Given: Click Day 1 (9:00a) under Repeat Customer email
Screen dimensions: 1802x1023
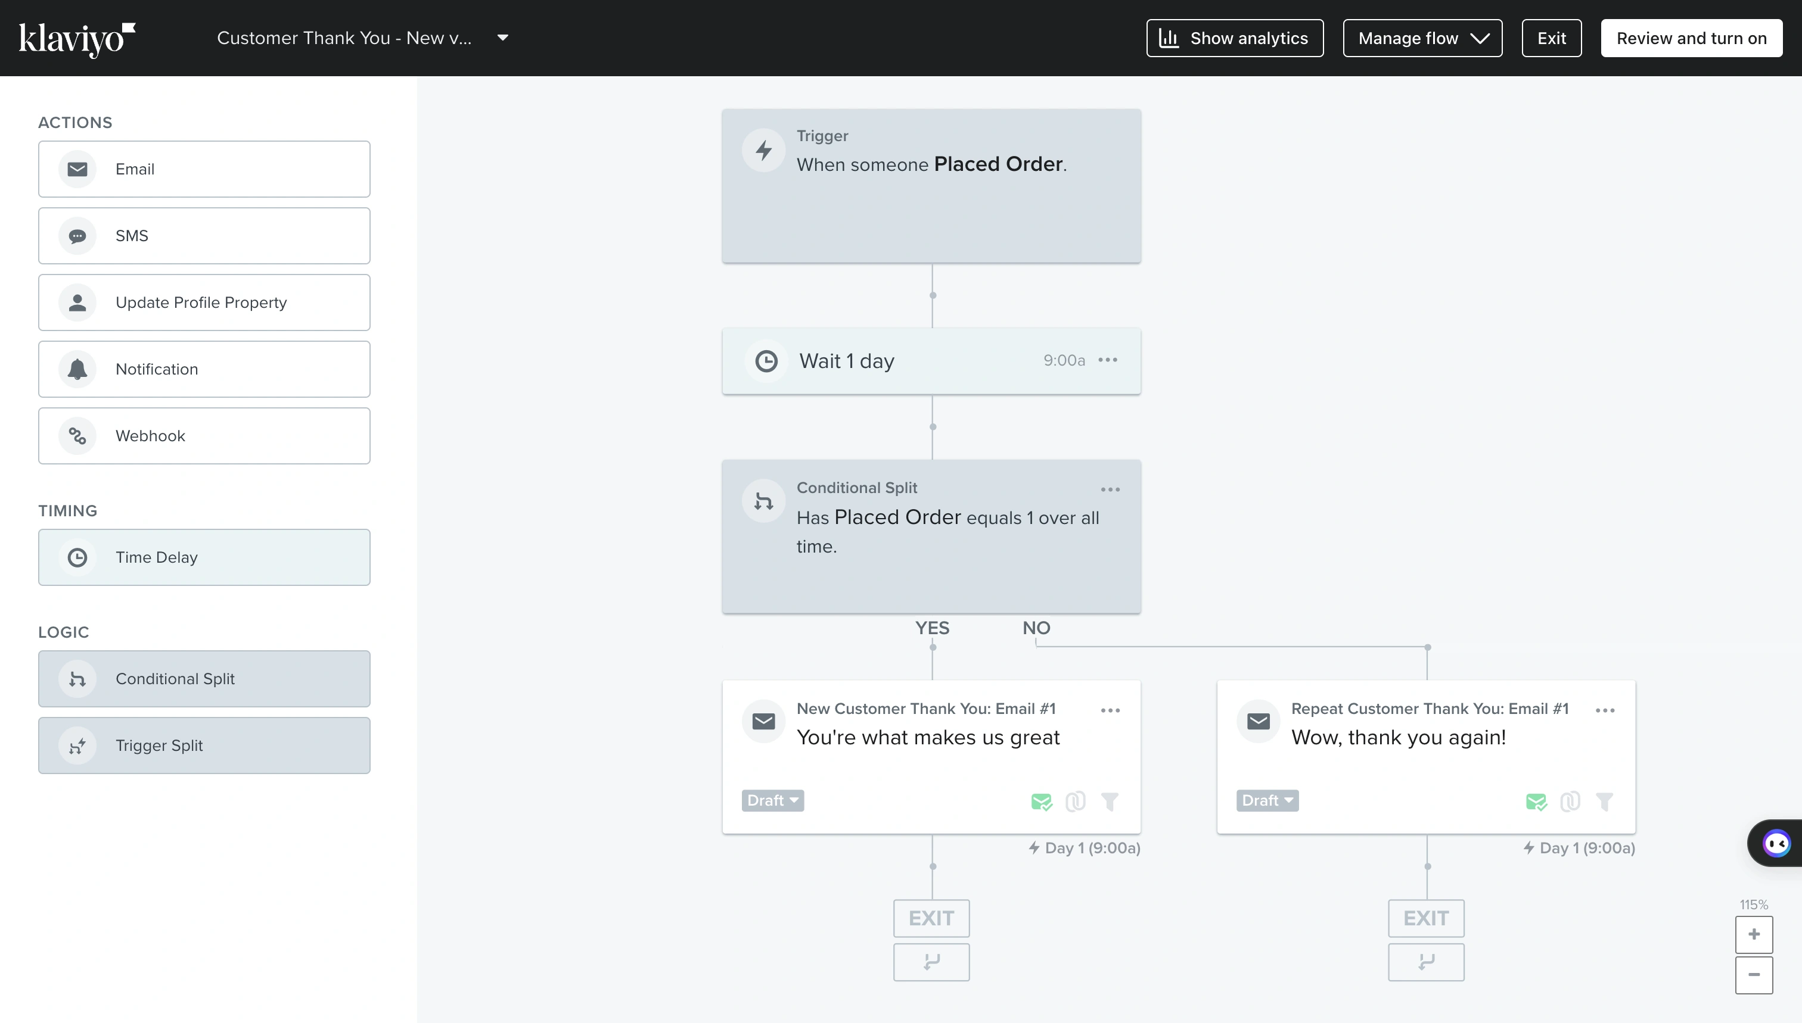Looking at the screenshot, I should pos(1579,849).
